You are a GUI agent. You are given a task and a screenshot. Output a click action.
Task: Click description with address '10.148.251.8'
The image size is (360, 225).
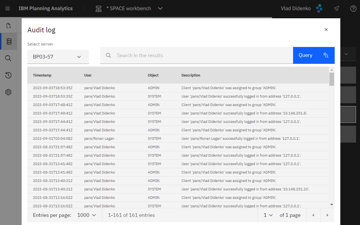coord(244,113)
